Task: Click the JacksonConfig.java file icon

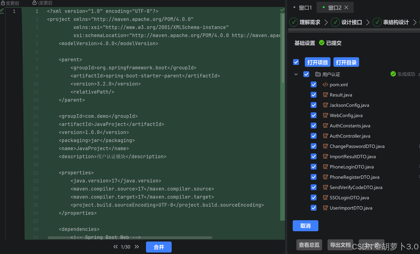Action: point(325,105)
